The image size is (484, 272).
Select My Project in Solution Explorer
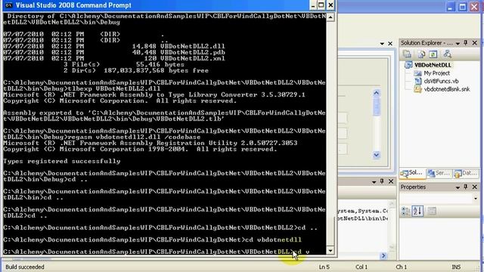[436, 73]
